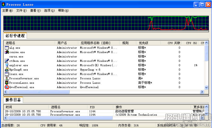Sort by CPU 关联 column header
Viewport: 212px width, 128px height.
click(x=171, y=43)
